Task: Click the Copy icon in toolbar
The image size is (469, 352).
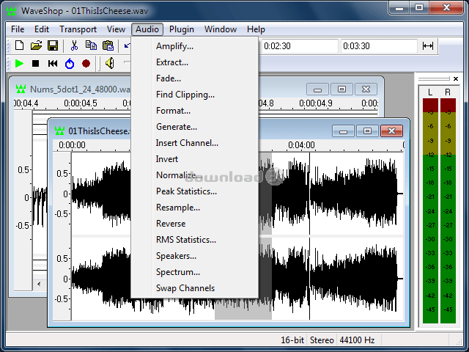Action: [91, 46]
